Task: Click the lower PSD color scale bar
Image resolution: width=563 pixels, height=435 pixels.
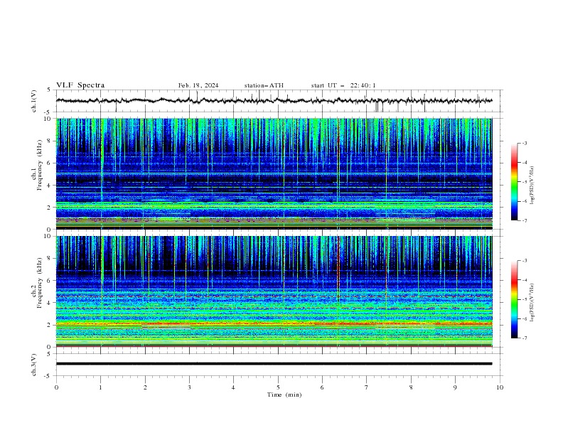Action: coord(515,299)
